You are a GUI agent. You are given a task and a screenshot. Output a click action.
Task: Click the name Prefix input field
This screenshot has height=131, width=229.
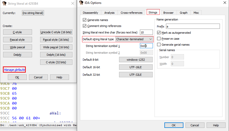pos(193,26)
